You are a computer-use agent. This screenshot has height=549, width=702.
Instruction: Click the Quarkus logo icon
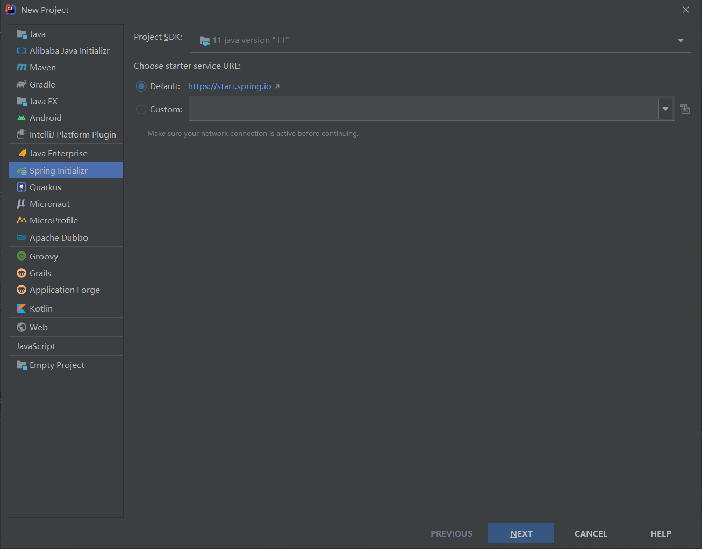tap(22, 187)
